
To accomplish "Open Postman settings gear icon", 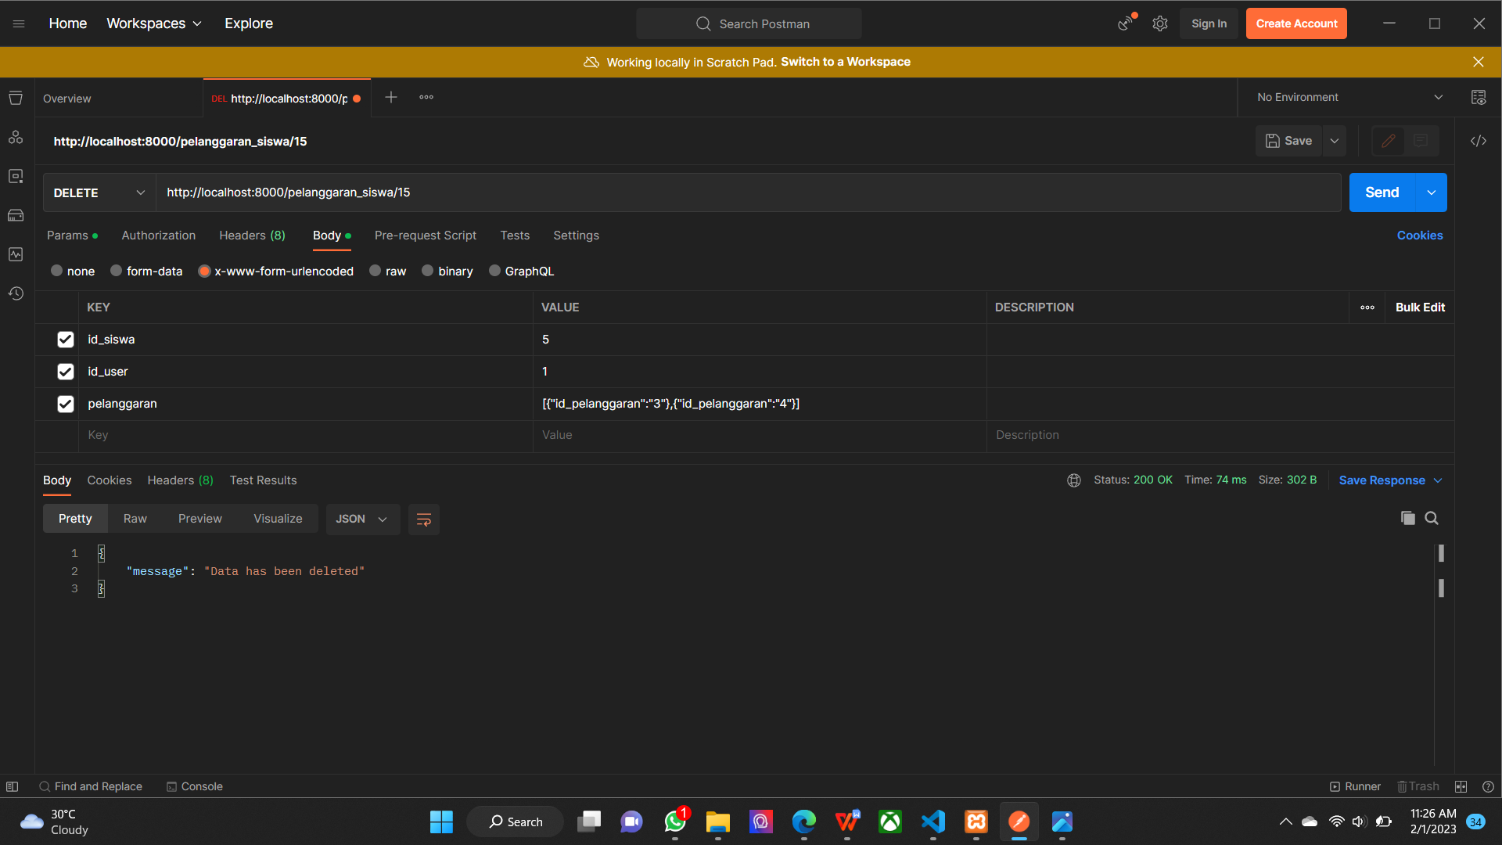I will click(x=1159, y=23).
